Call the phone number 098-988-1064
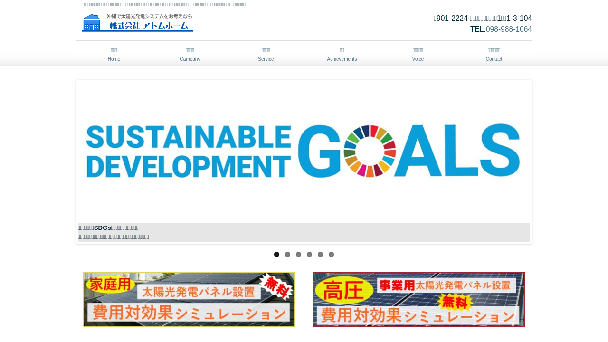608x342 pixels. click(x=508, y=29)
